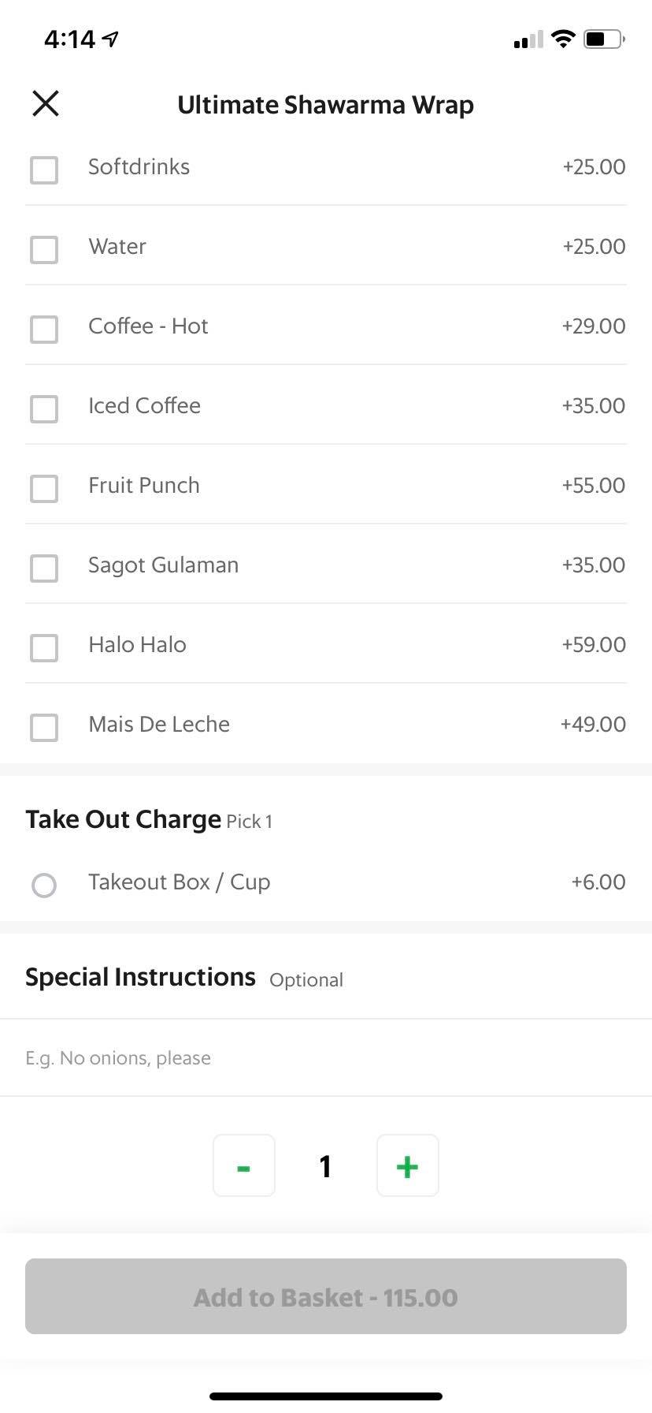The height and width of the screenshot is (1413, 652).
Task: Check the Sagot Gulaman checkbox
Action: click(44, 568)
